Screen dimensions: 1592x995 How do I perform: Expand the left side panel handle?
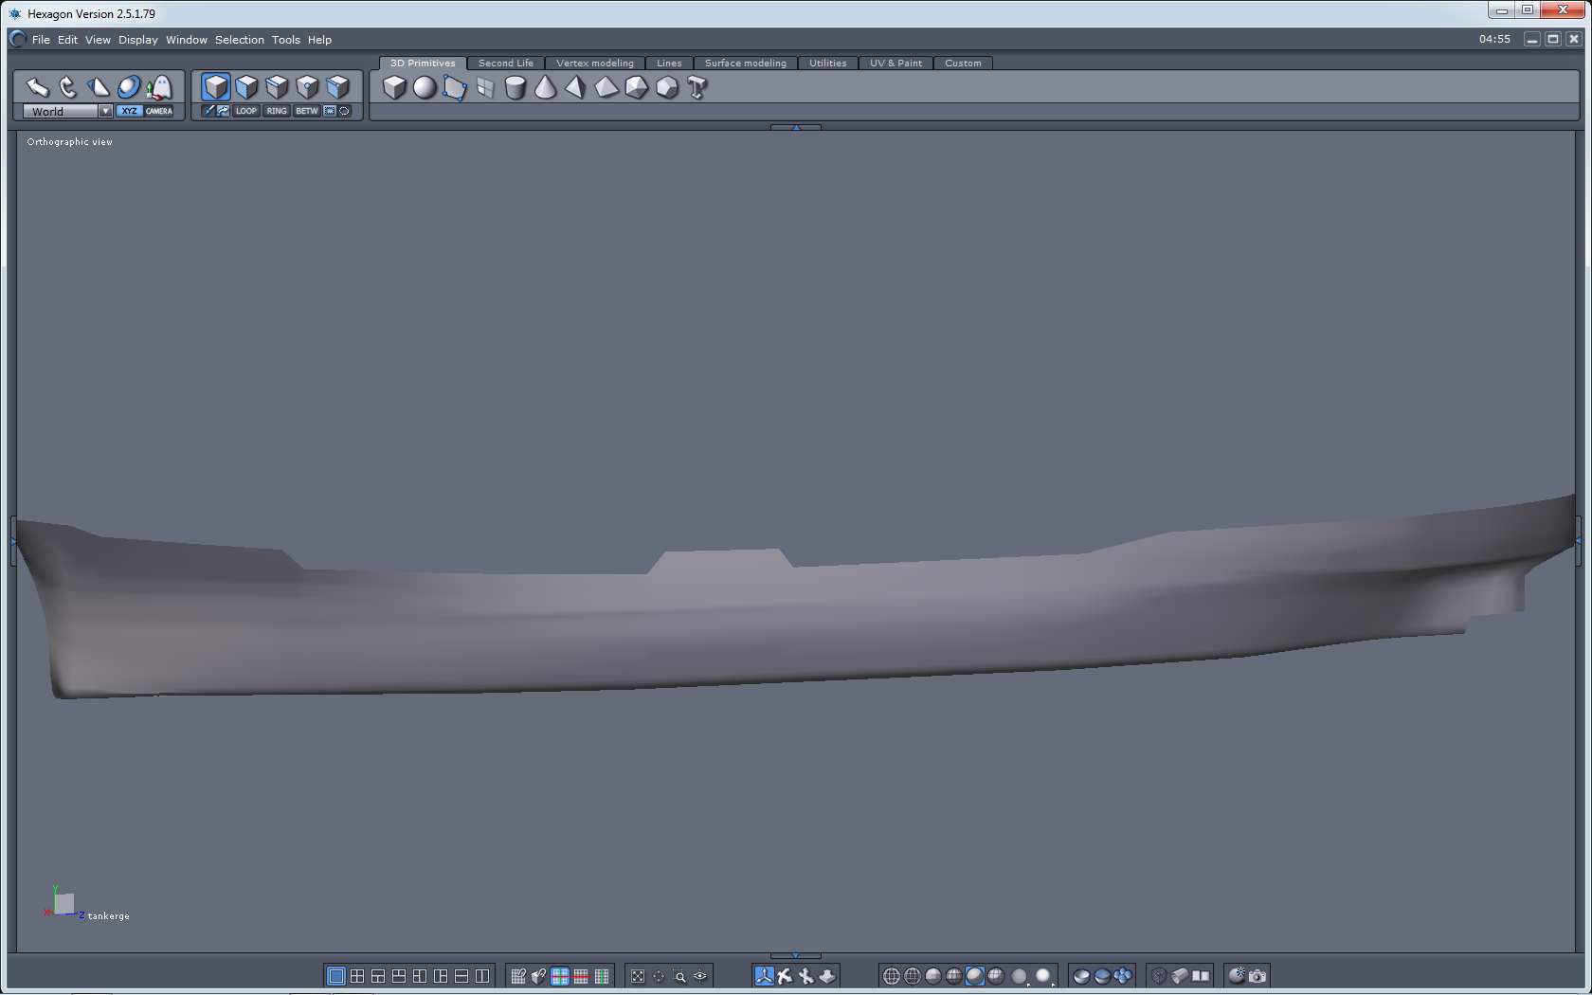pyautogui.click(x=13, y=540)
